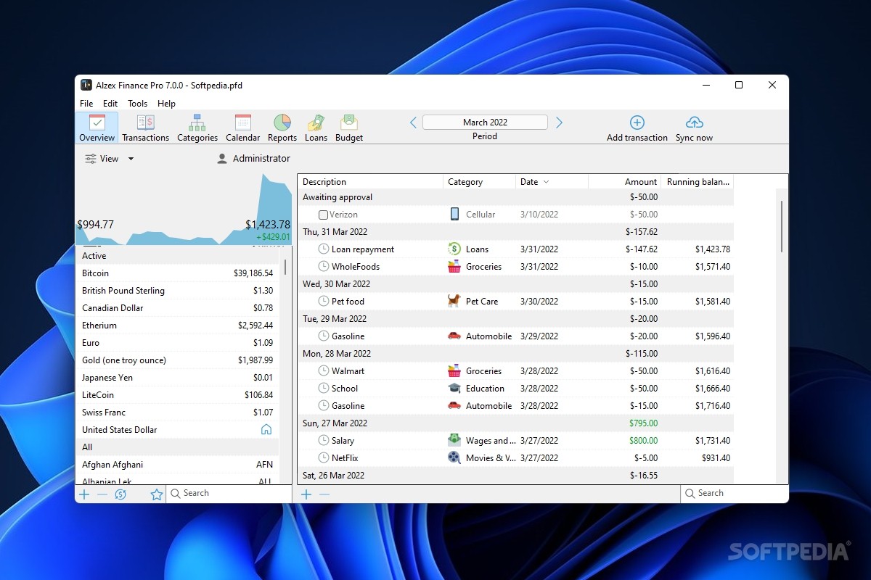Click the Active group header
871x580 pixels.
click(x=177, y=256)
